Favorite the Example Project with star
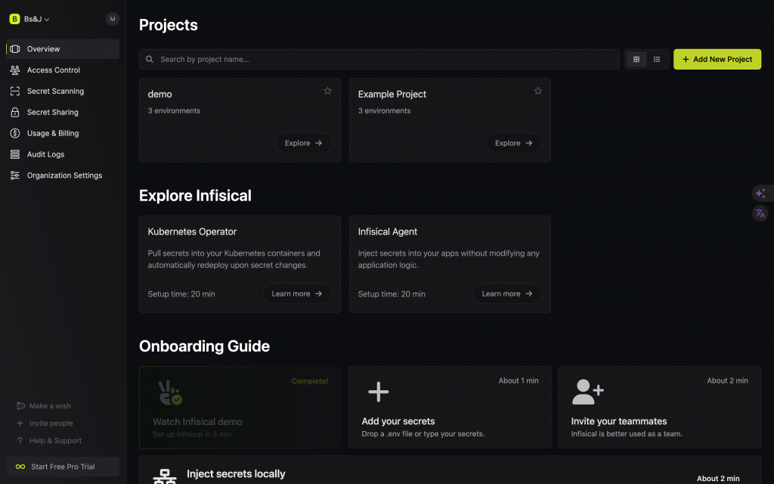Image resolution: width=774 pixels, height=484 pixels. click(538, 91)
